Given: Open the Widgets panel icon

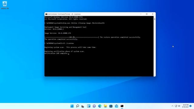Looking at the screenshot, I should pyautogui.click(x=89, y=106).
